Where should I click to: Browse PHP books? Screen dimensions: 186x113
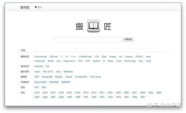tap(88, 61)
